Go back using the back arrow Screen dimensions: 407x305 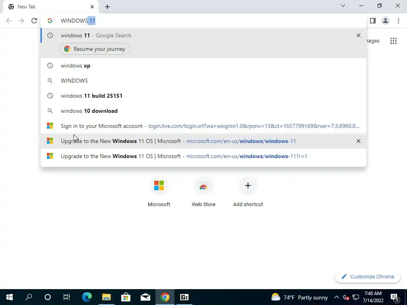pos(9,21)
